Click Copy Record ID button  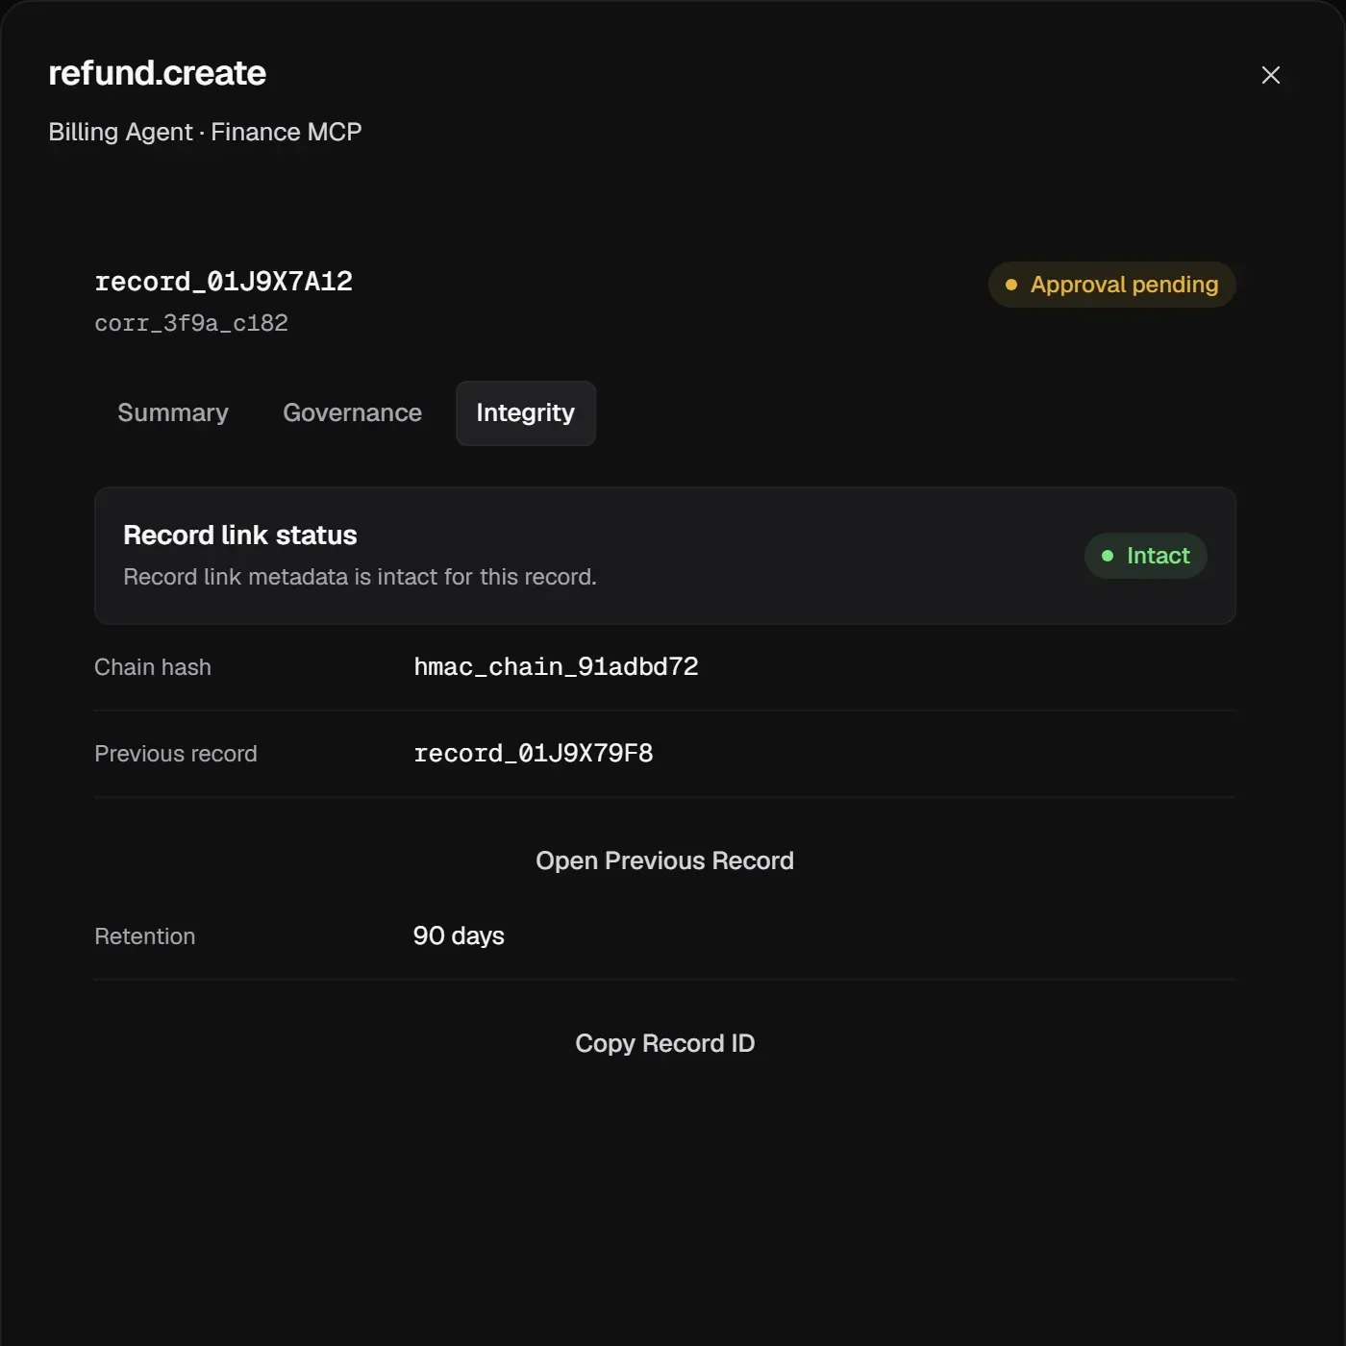pyautogui.click(x=664, y=1043)
